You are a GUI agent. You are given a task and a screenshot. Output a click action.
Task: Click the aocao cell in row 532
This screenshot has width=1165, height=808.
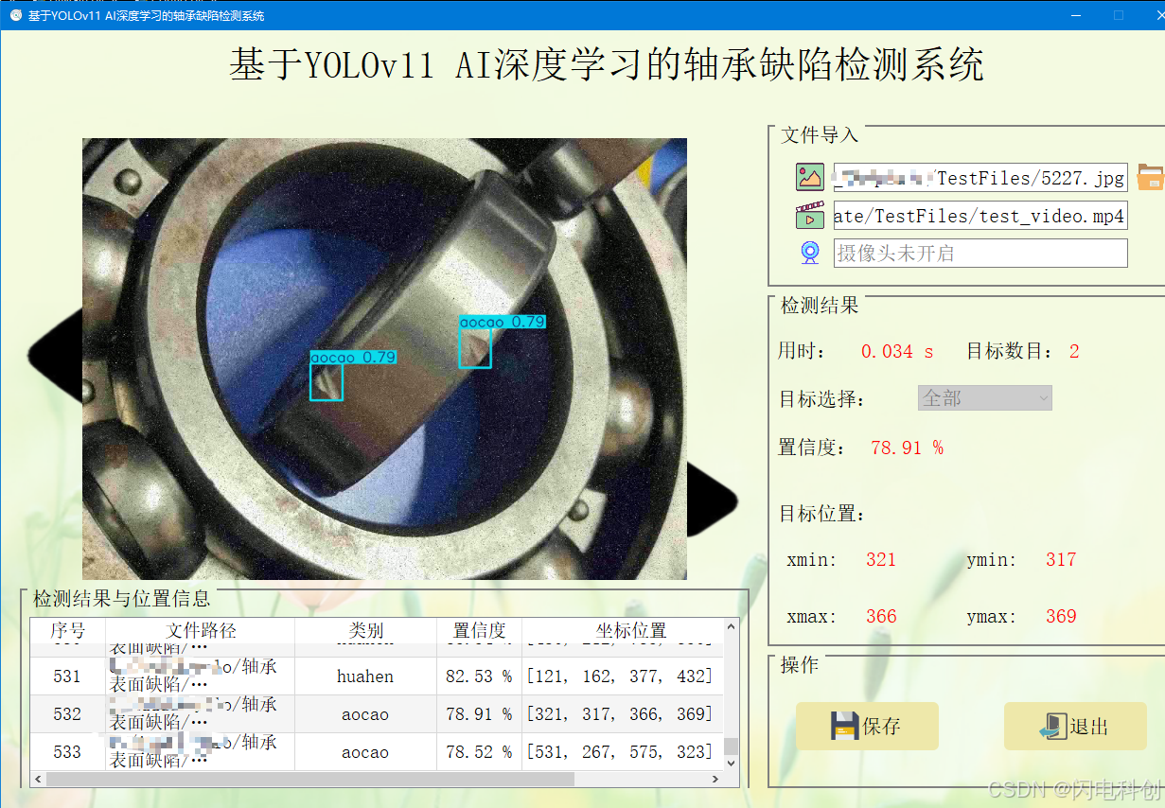tap(365, 714)
